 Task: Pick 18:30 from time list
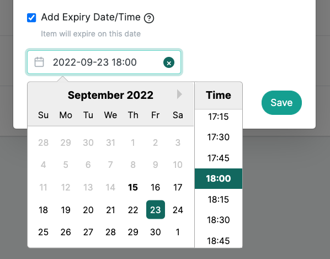pos(219,220)
